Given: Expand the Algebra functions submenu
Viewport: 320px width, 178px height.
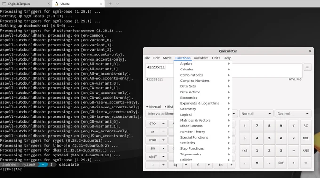Looking at the screenshot, I should pos(203,64).
